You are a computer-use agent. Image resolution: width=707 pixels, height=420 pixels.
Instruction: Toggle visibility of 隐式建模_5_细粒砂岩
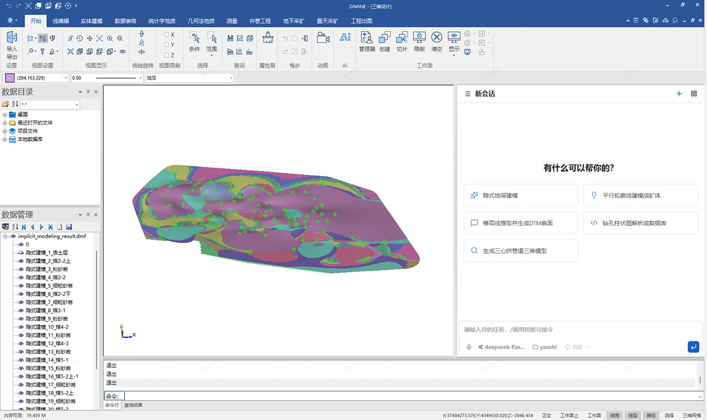coord(20,286)
